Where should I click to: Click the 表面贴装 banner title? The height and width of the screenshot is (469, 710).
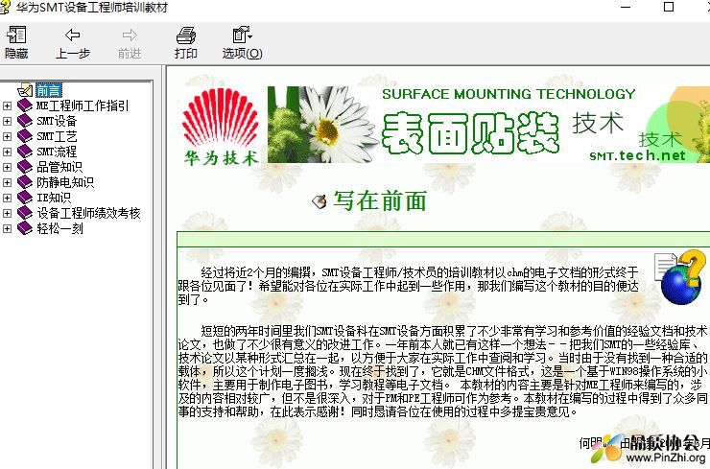[x=471, y=132]
